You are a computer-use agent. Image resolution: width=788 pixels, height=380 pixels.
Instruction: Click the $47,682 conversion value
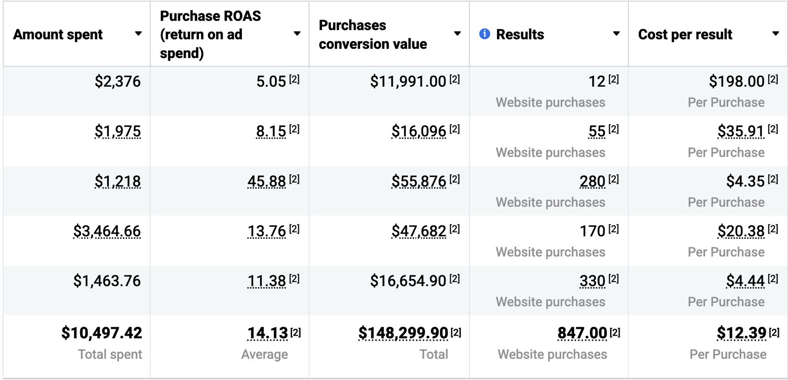[419, 231]
